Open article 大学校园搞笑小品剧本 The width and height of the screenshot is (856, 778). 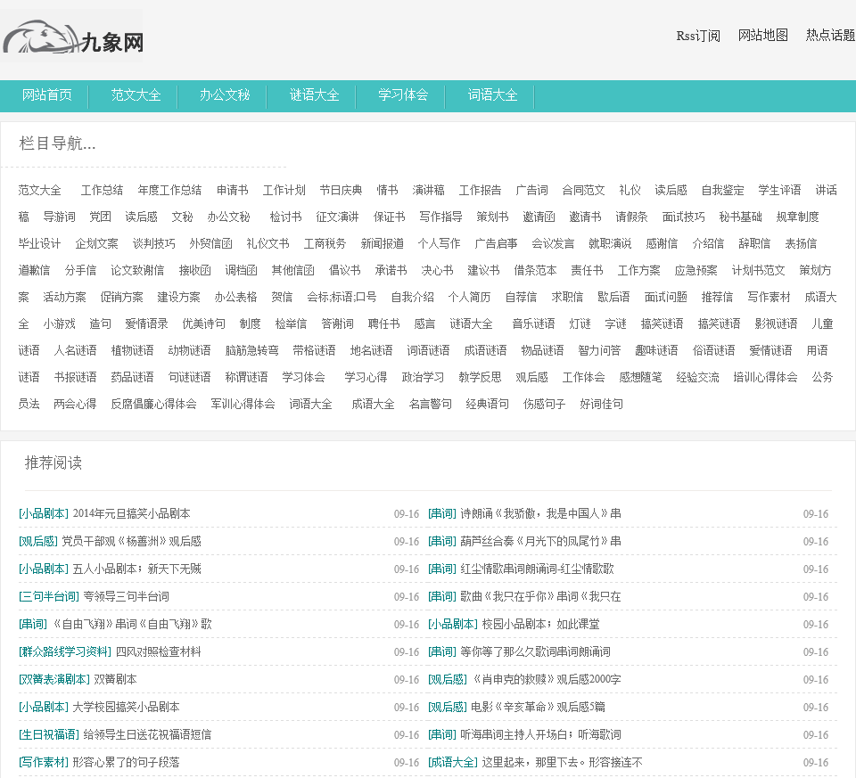pyautogui.click(x=126, y=707)
